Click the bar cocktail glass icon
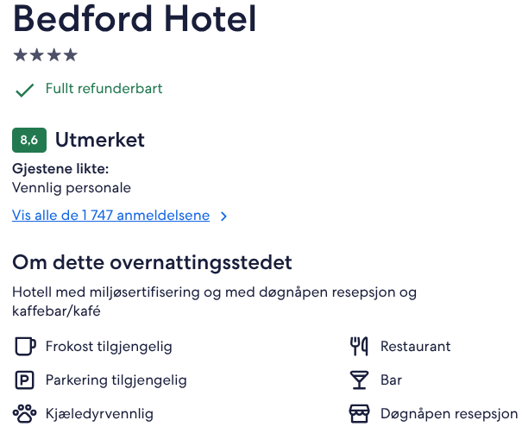 click(x=359, y=380)
